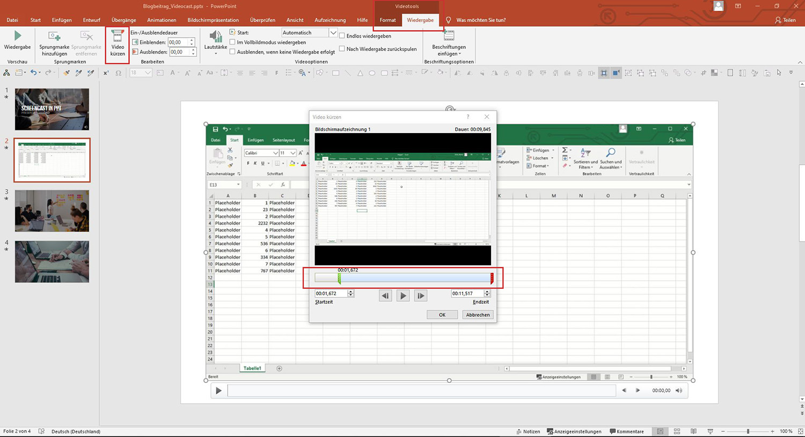
Task: Click Endzeit spinner down arrow
Action: [x=487, y=295]
